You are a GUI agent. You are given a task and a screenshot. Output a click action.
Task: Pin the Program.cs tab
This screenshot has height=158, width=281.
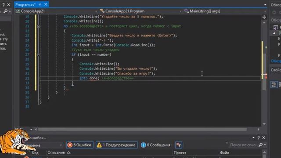[40, 4]
